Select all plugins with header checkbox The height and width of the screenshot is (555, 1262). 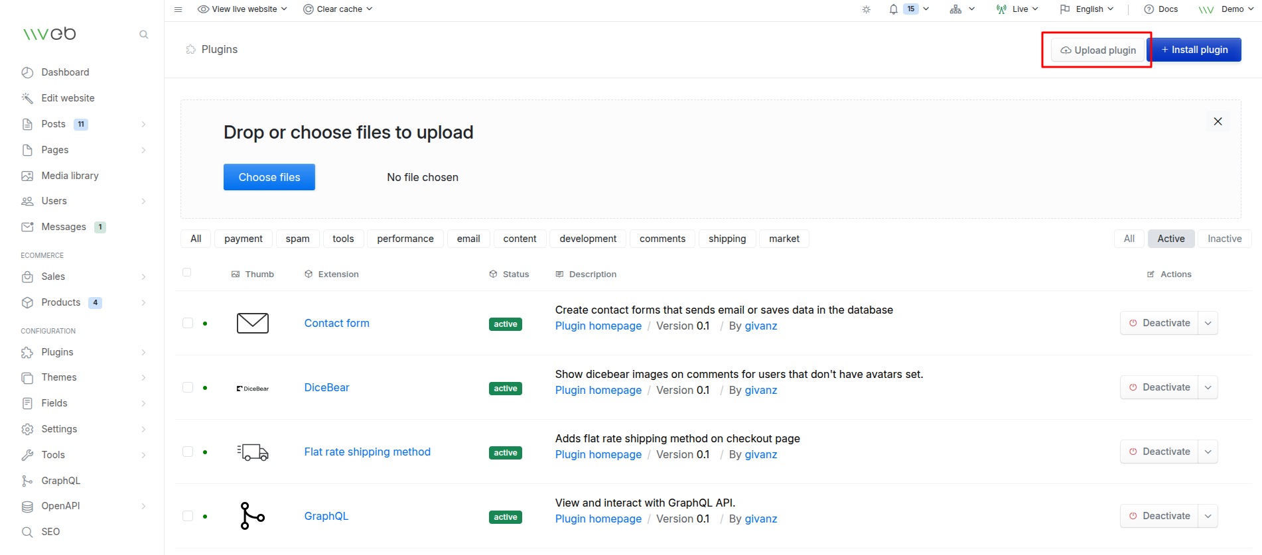[187, 273]
